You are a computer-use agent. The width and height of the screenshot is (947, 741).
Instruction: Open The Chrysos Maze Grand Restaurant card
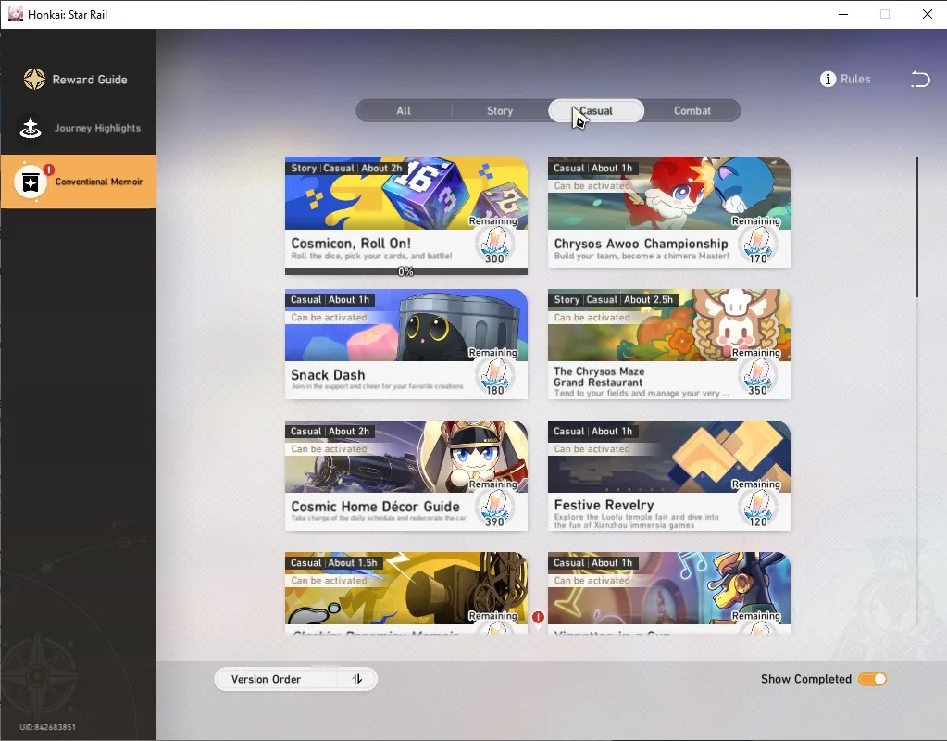coord(669,344)
